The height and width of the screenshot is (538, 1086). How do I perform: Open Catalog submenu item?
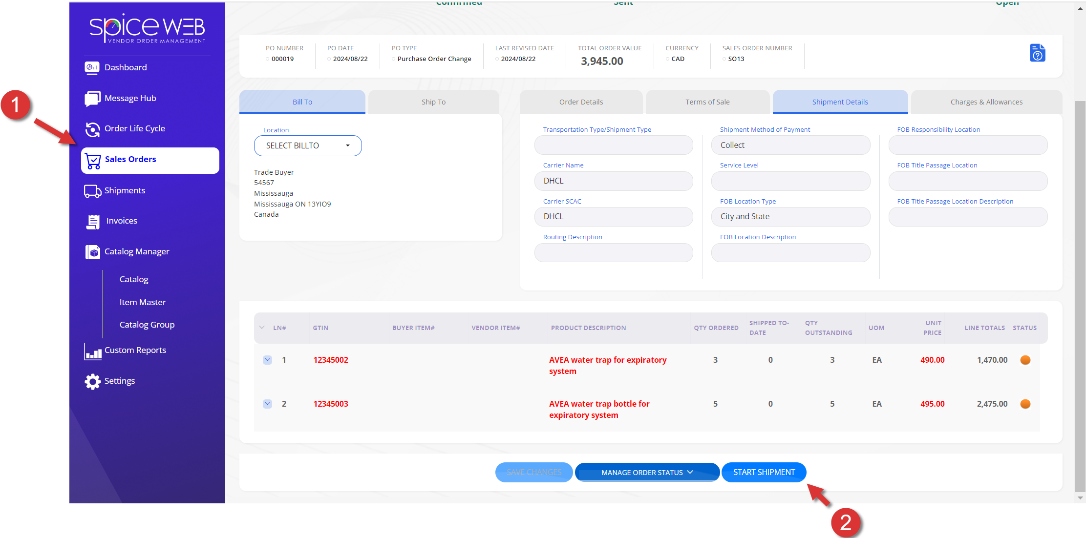(x=134, y=279)
